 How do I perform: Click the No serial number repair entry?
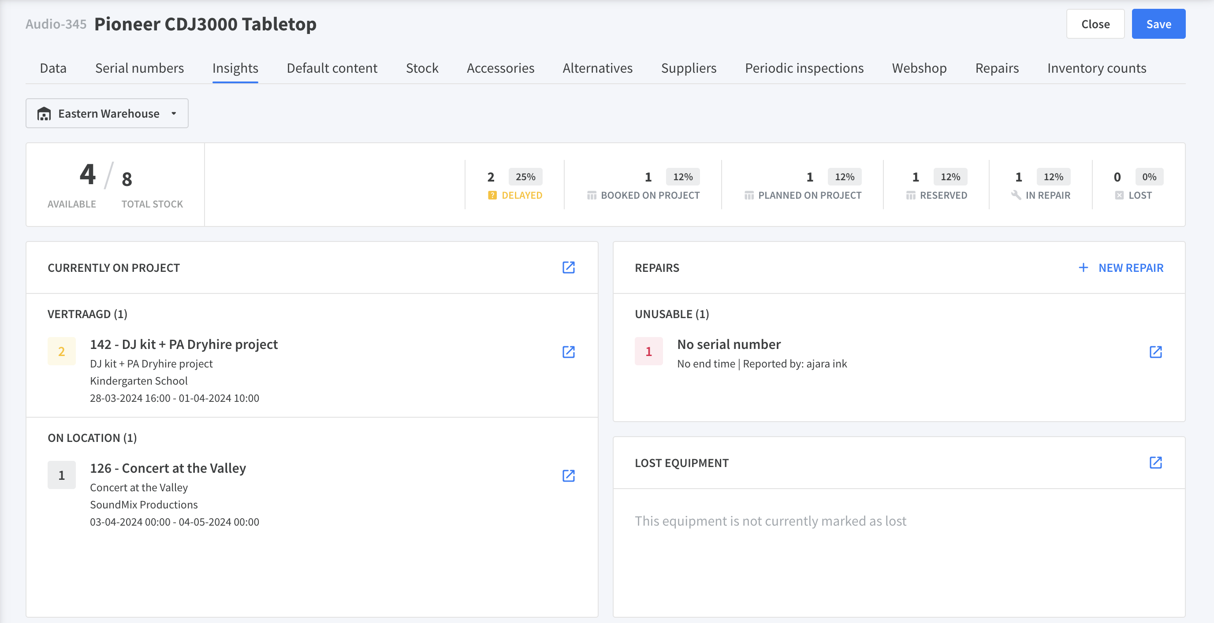click(x=729, y=344)
